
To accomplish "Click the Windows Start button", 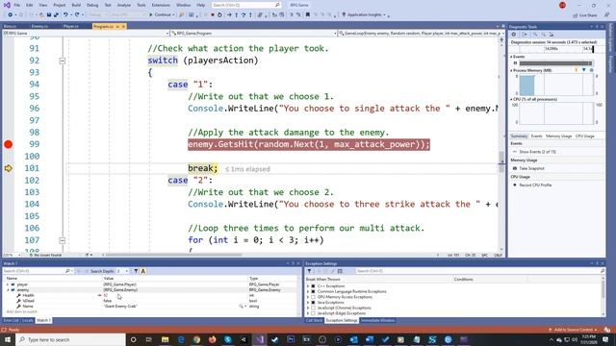I will pyautogui.click(x=8, y=339).
